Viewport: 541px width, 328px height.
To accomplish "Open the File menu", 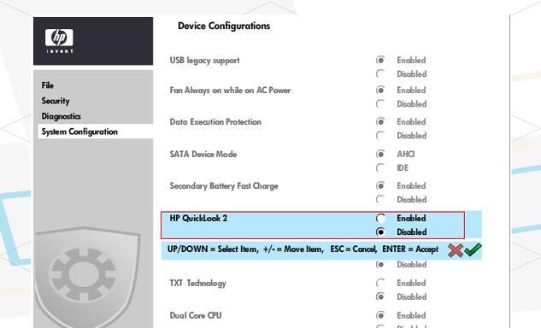I will click(48, 85).
